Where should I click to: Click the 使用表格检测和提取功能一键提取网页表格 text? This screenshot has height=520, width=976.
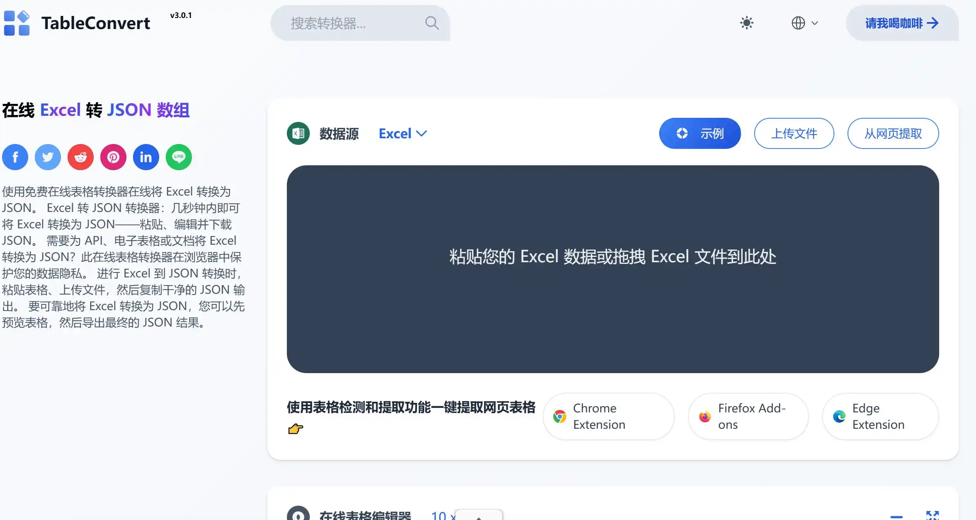411,407
